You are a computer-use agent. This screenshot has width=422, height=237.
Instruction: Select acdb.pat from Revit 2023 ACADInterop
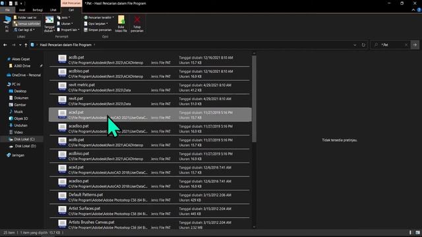pyautogui.click(x=150, y=60)
